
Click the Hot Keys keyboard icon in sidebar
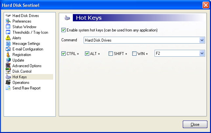pos(8,77)
